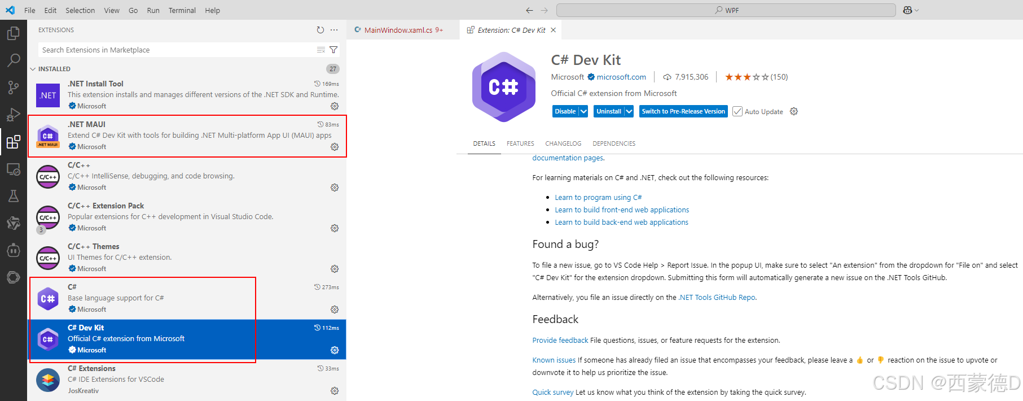Open the Go menu

click(x=133, y=10)
